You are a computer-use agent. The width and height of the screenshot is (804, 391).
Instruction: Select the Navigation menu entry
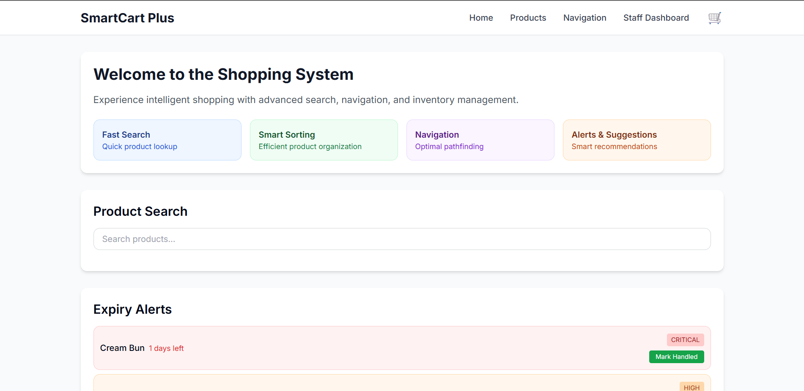point(584,18)
